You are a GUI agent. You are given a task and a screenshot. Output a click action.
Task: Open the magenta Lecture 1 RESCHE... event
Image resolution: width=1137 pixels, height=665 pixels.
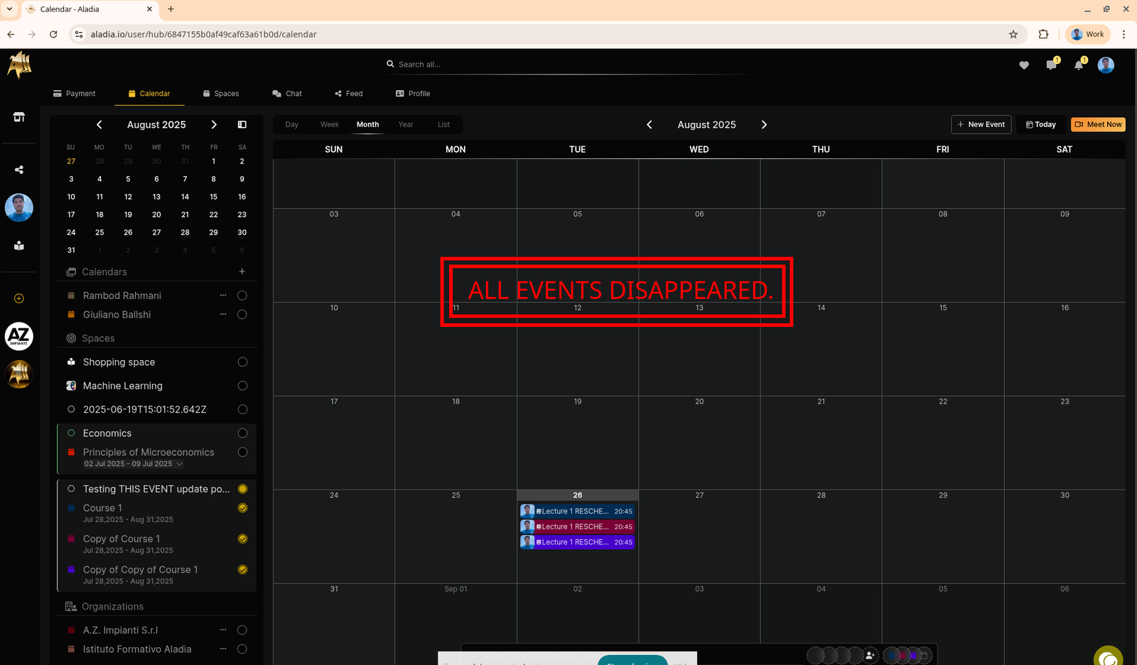577,526
